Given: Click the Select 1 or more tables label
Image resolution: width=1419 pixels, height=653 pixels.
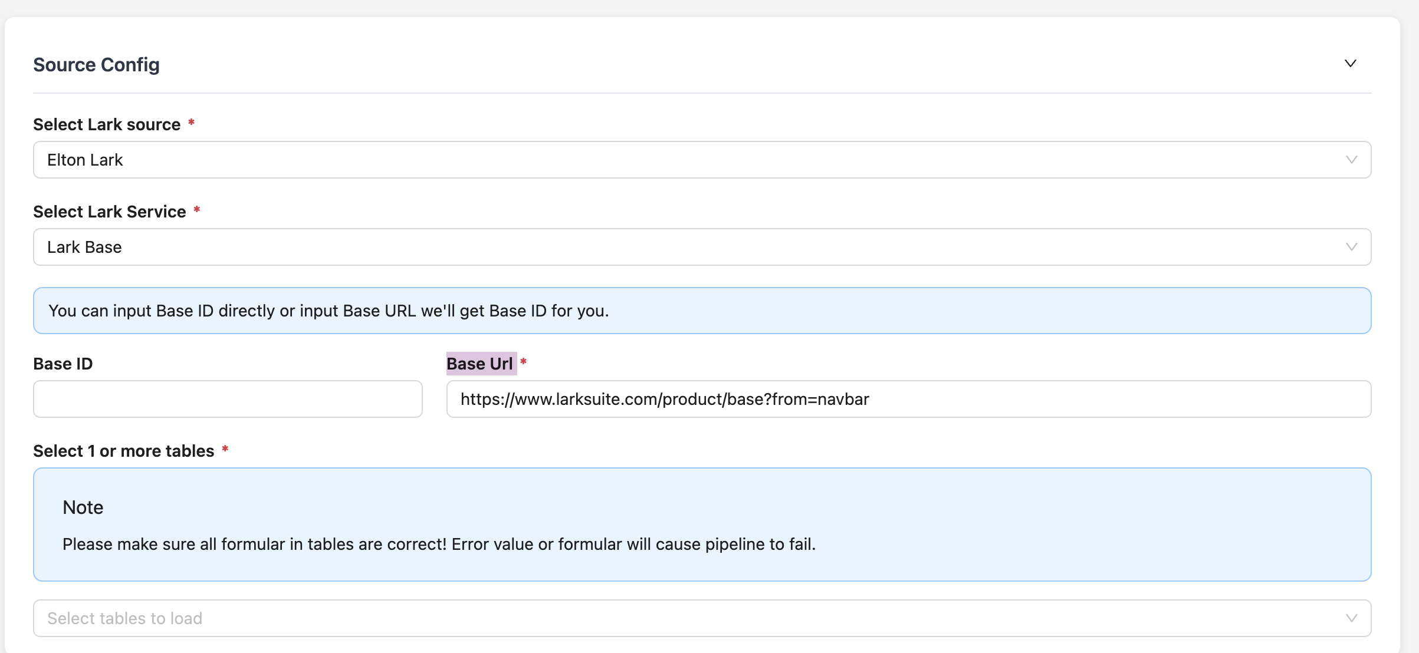Looking at the screenshot, I should point(124,451).
